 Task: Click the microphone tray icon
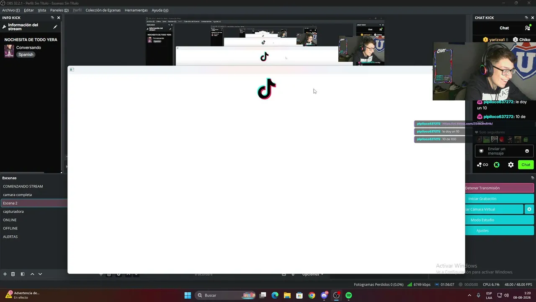479,295
